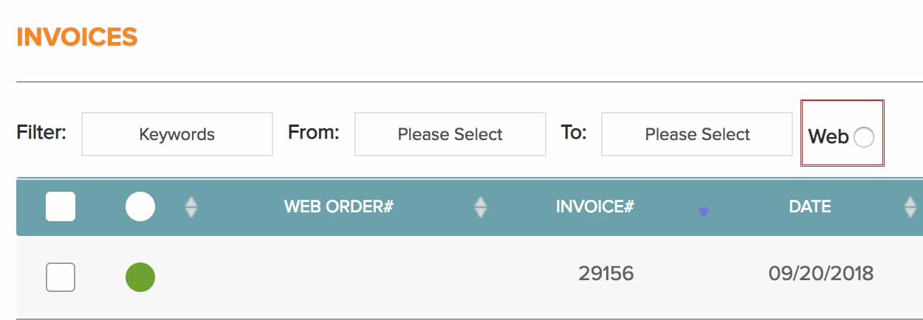Click the DATE column header
The width and height of the screenshot is (923, 320).
coord(810,206)
